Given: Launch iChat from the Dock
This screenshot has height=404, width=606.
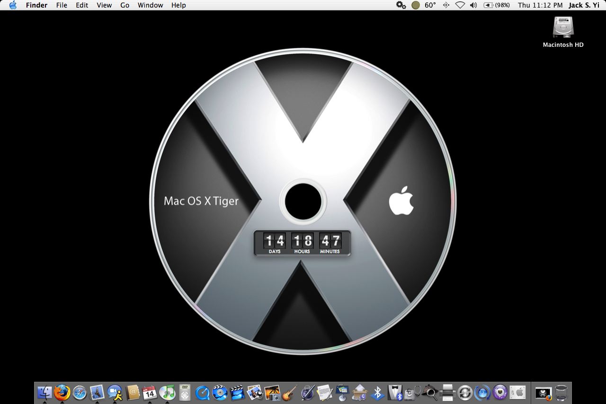Looking at the screenshot, I should (x=115, y=392).
